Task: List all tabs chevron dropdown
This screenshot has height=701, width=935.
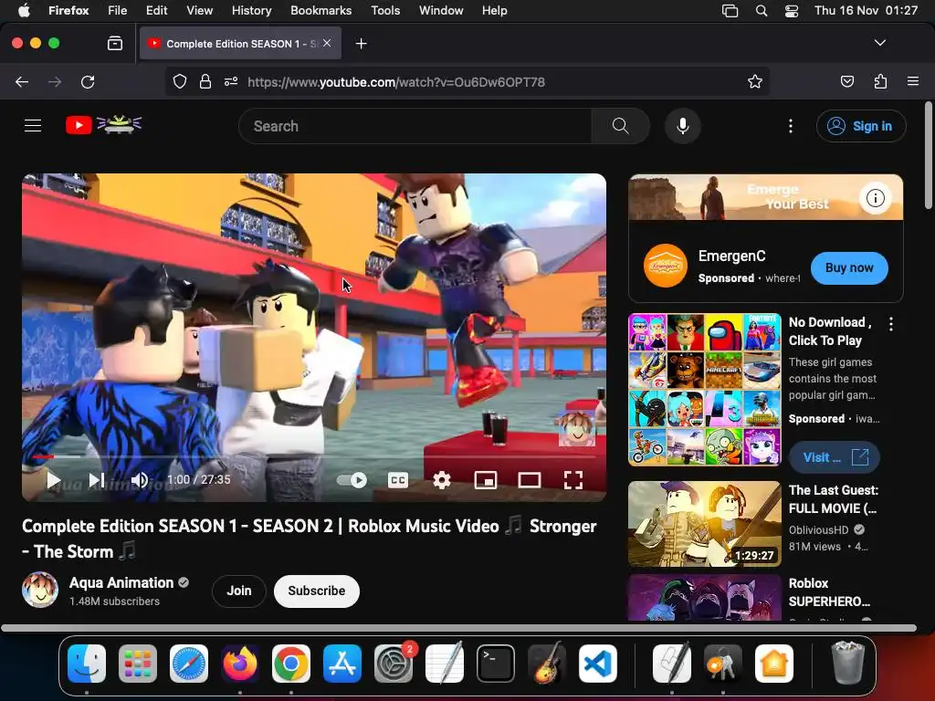Action: [x=880, y=43]
